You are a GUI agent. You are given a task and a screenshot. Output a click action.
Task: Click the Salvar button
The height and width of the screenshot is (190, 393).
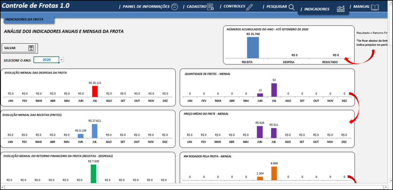coord(19,48)
